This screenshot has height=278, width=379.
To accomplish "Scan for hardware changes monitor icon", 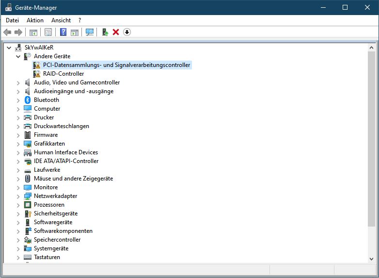I will click(90, 32).
